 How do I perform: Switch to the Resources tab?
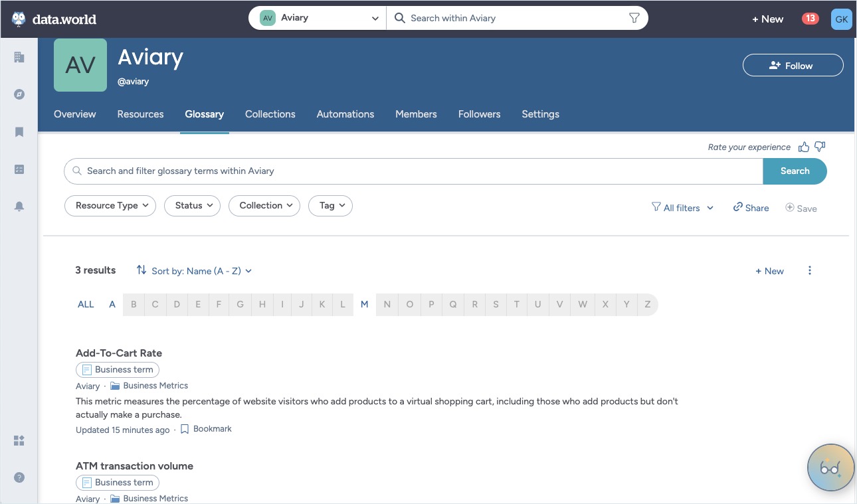[140, 114]
